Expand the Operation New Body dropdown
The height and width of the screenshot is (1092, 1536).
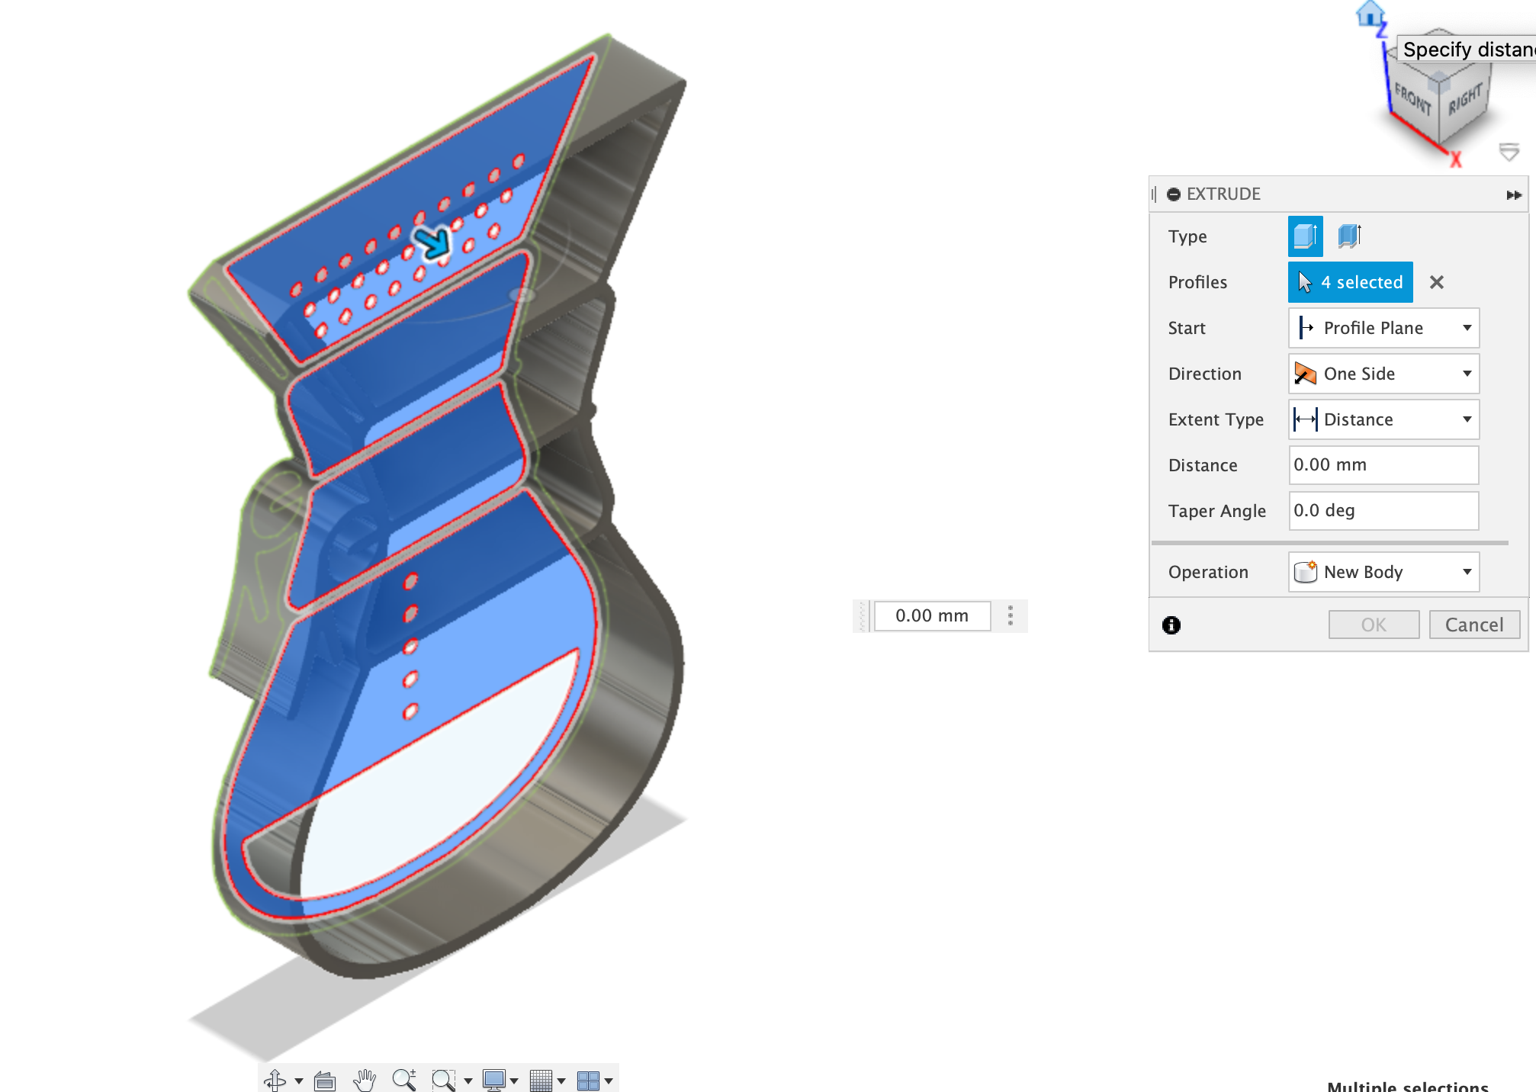[1383, 572]
